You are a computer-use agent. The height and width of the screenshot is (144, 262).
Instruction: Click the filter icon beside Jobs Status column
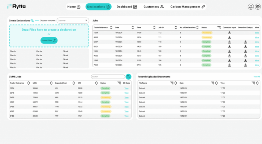219,27
